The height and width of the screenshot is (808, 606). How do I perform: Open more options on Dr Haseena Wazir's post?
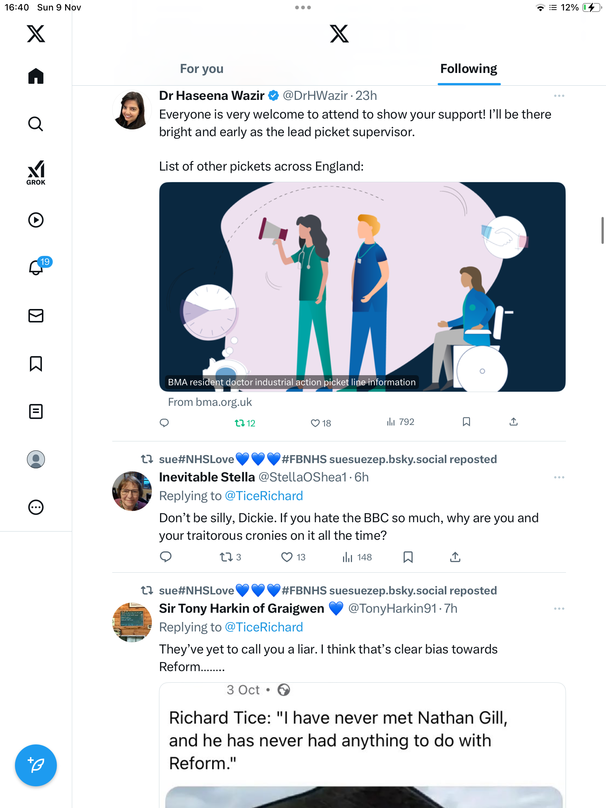[x=559, y=96]
